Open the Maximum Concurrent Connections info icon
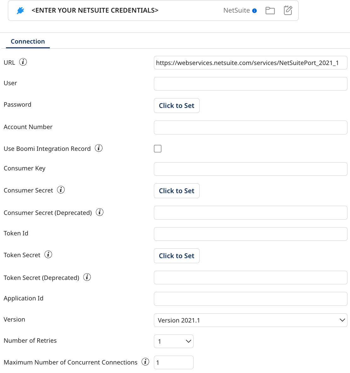Screen dimensions: 350x373 point(145,362)
